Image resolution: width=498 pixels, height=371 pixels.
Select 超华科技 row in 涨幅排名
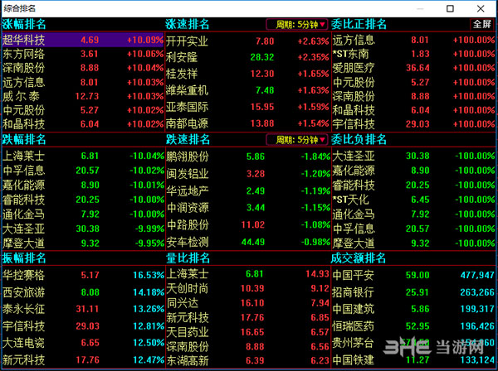tap(25, 40)
